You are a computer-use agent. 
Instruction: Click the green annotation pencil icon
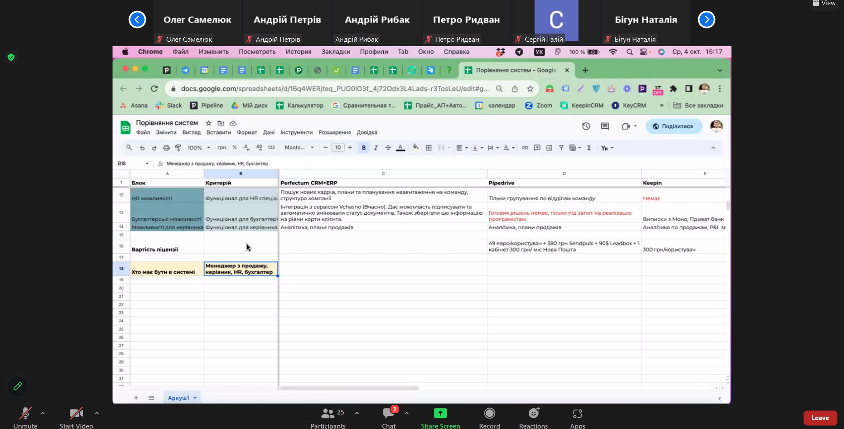18,386
